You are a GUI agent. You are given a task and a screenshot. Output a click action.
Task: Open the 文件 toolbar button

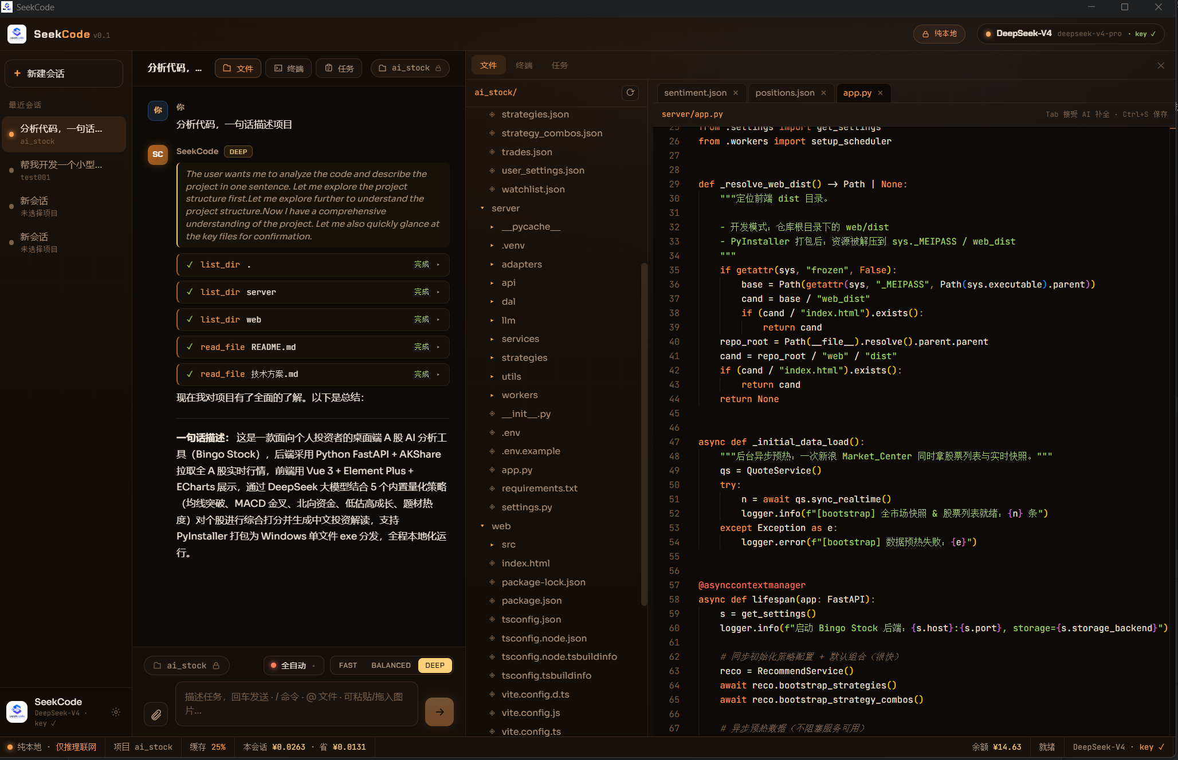tap(238, 68)
